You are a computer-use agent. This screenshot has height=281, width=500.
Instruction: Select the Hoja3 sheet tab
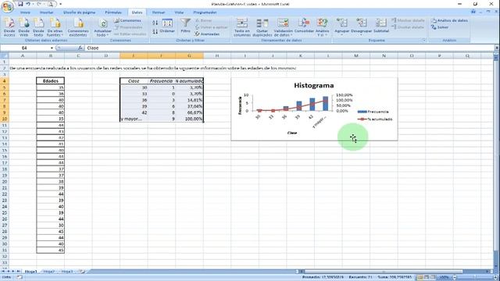point(67,272)
